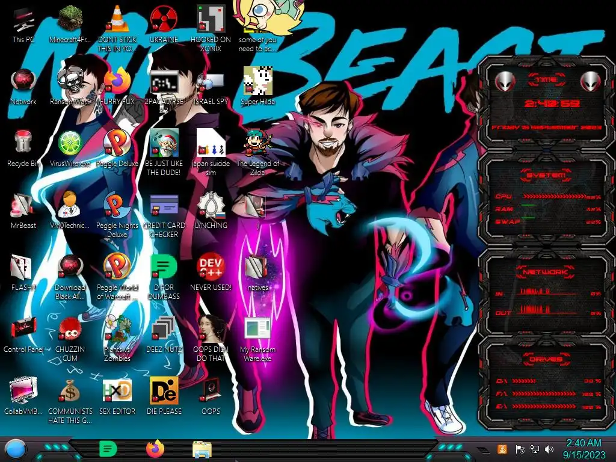Open the Recycle Bin
This screenshot has width=616, height=462.
click(23, 149)
